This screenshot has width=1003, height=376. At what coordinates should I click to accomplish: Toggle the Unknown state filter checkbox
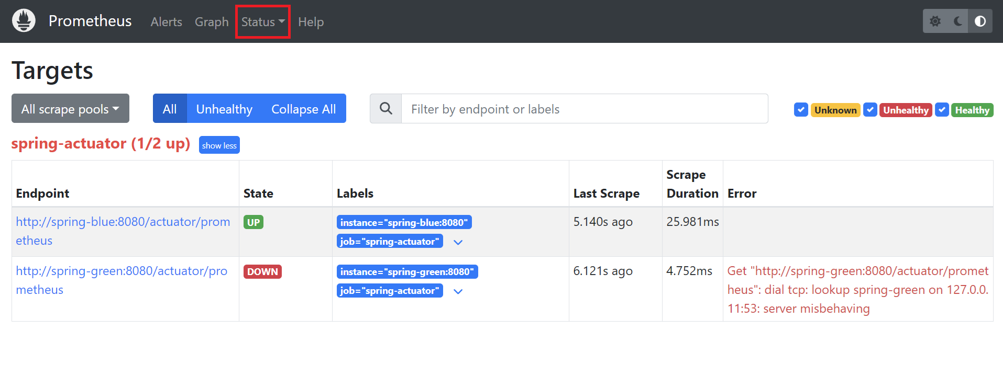[801, 110]
